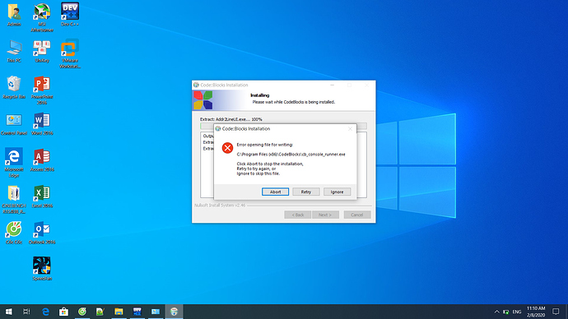
Task: Select Microsoft Edge desktop shortcut
Action: click(x=14, y=163)
